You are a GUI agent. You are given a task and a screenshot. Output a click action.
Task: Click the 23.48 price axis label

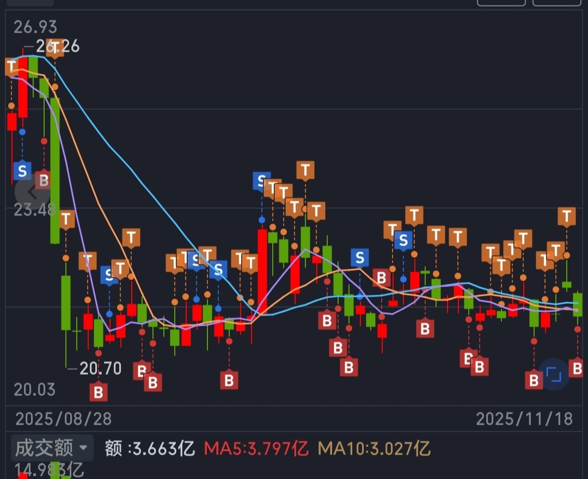click(34, 210)
